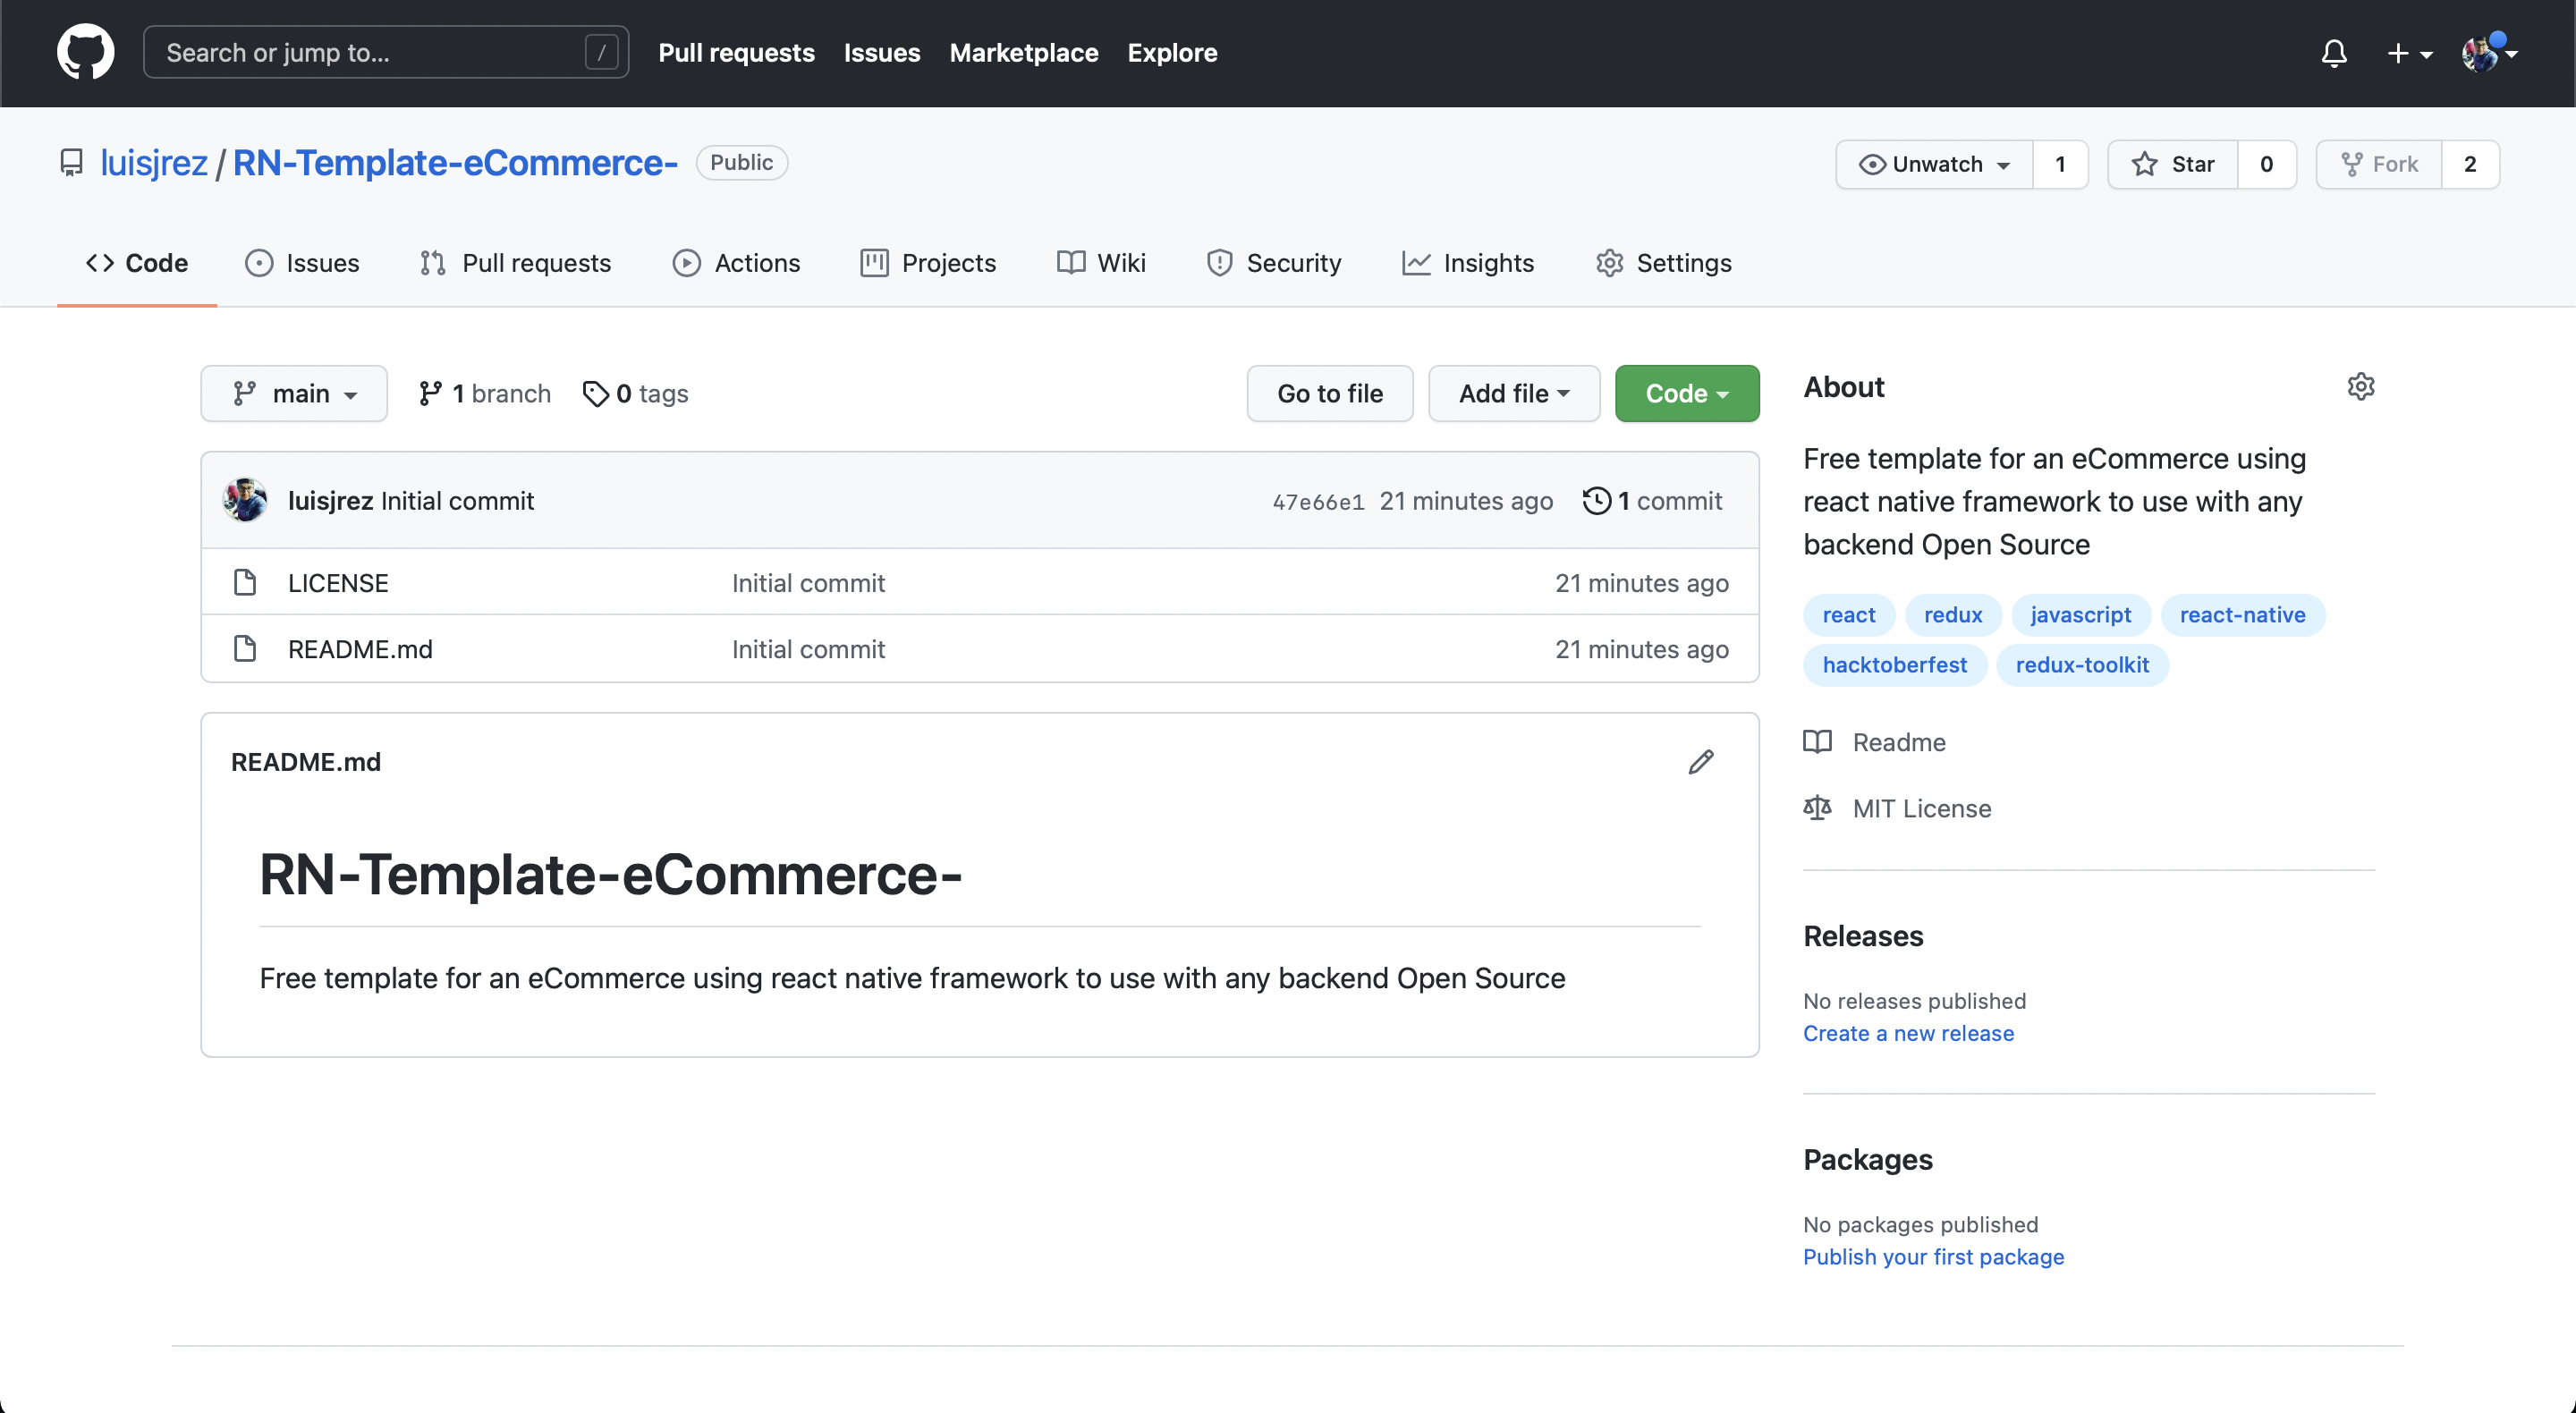The image size is (2576, 1413).
Task: Click the GitHub Octocat logo
Action: point(85,52)
